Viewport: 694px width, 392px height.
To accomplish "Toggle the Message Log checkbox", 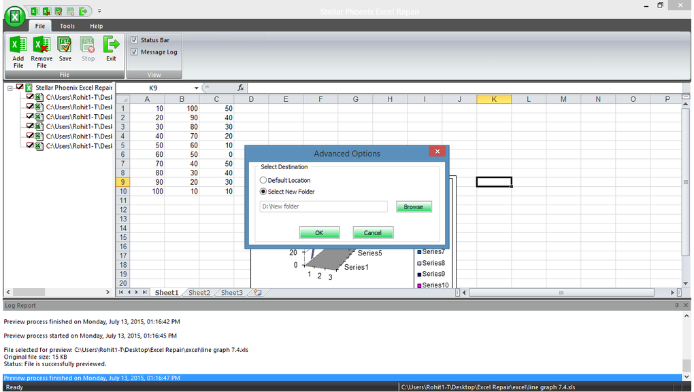I will (135, 52).
